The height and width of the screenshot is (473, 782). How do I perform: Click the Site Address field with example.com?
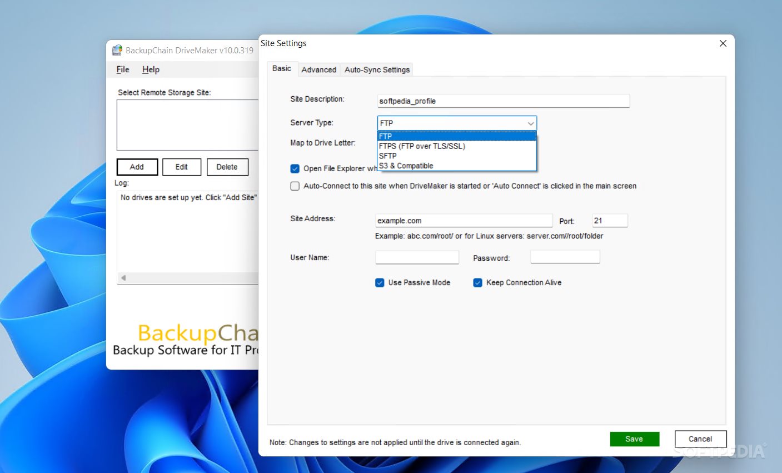(x=464, y=221)
